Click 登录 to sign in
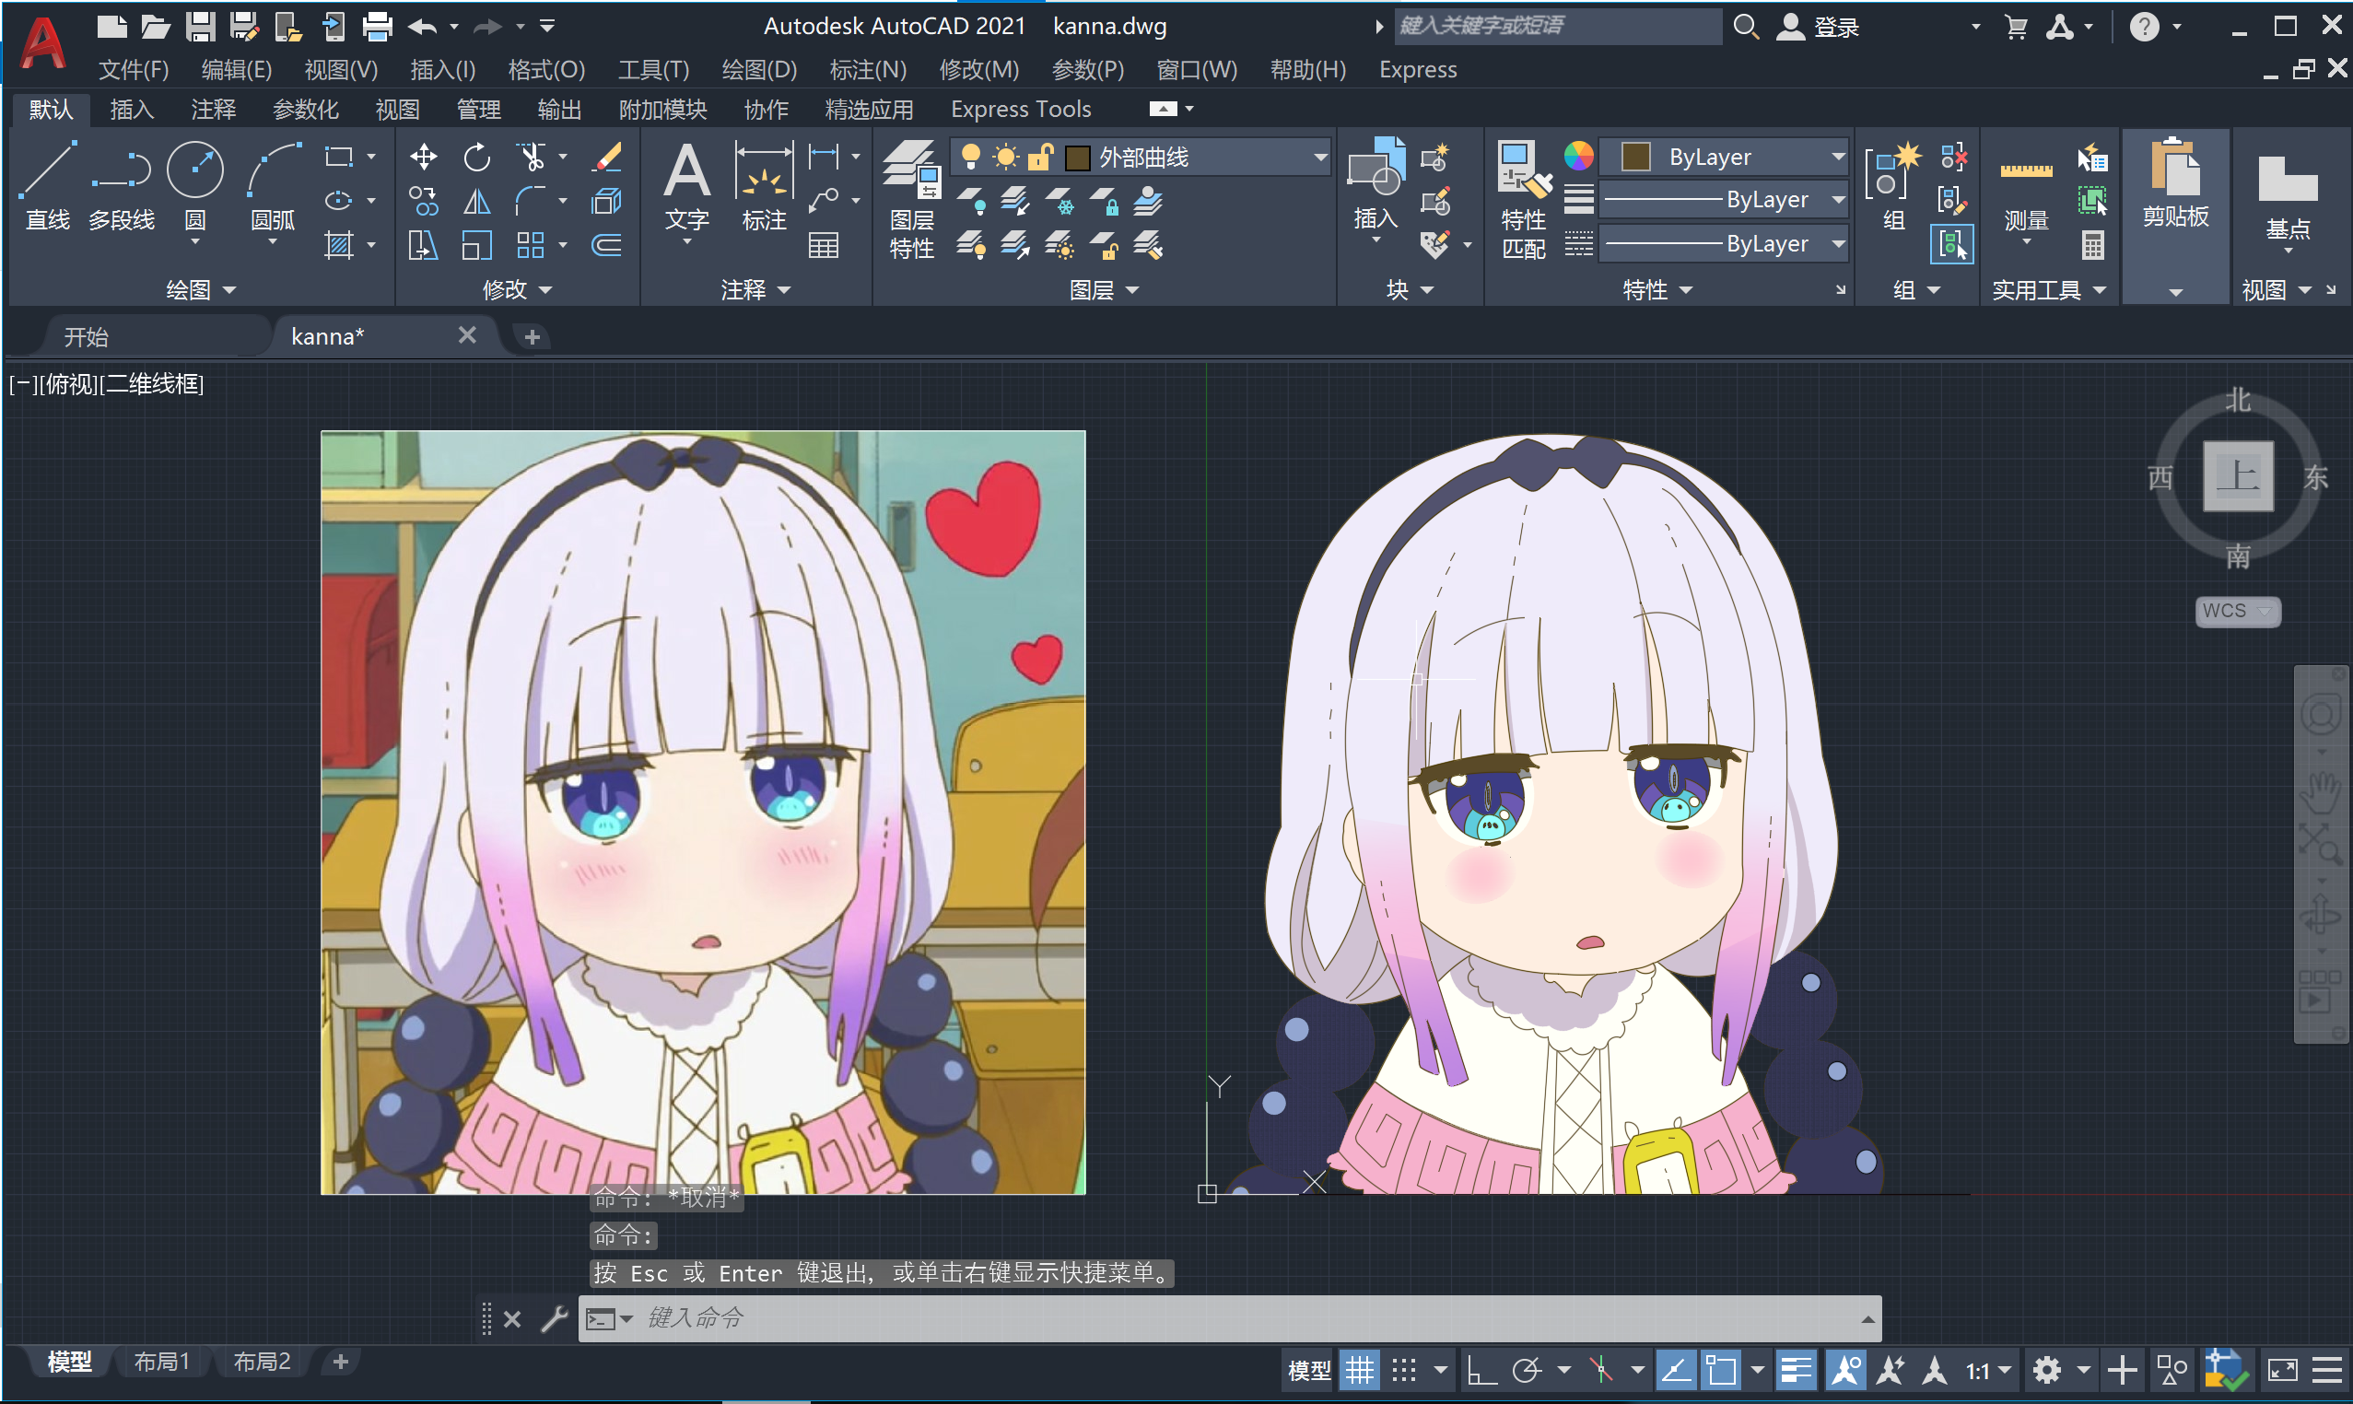Image resolution: width=2353 pixels, height=1404 pixels. point(1835,28)
